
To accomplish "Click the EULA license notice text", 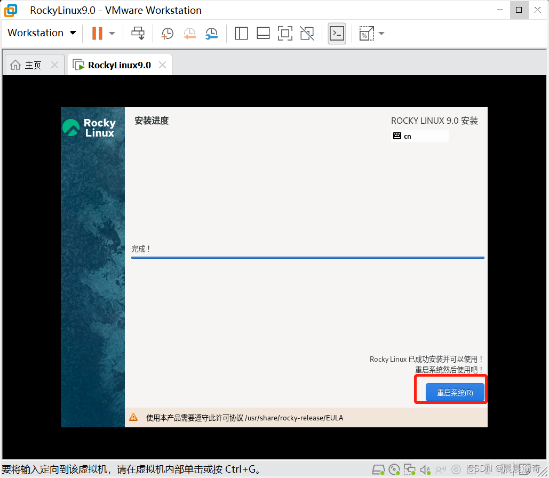I will (244, 418).
